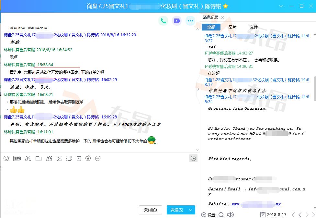
Task: Toggle the message history clock button
Action: [x=193, y=158]
